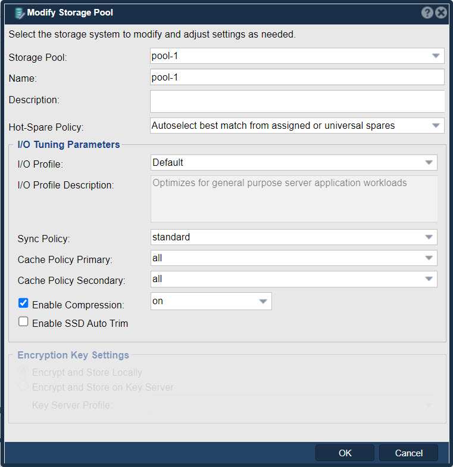Image resolution: width=453 pixels, height=467 pixels.
Task: Click the I/O Profile Description text area
Action: [x=294, y=199]
